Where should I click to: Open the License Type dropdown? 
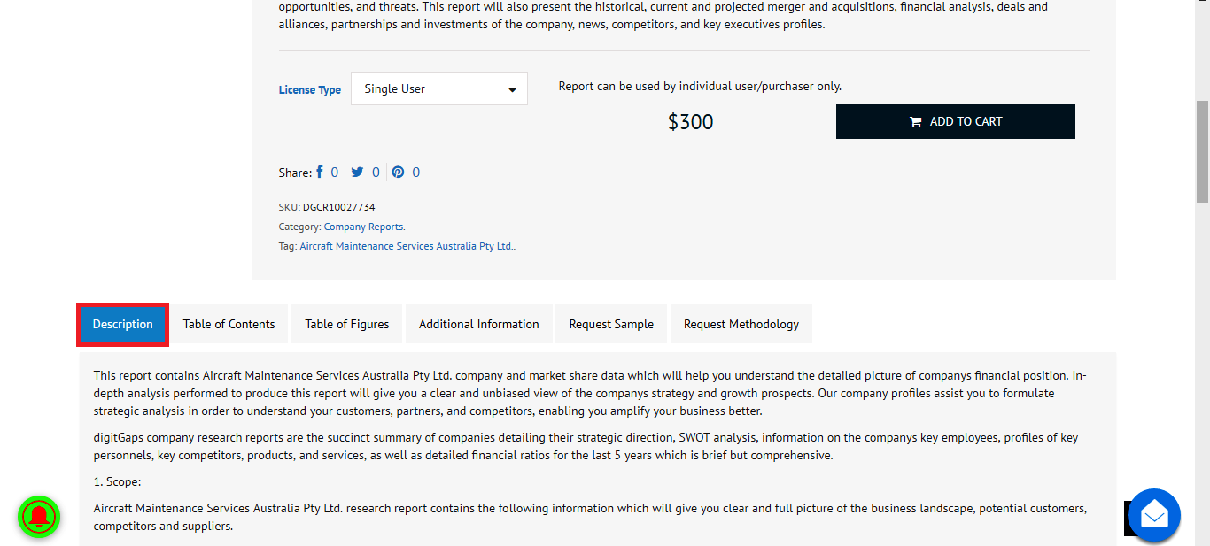pyautogui.click(x=439, y=88)
